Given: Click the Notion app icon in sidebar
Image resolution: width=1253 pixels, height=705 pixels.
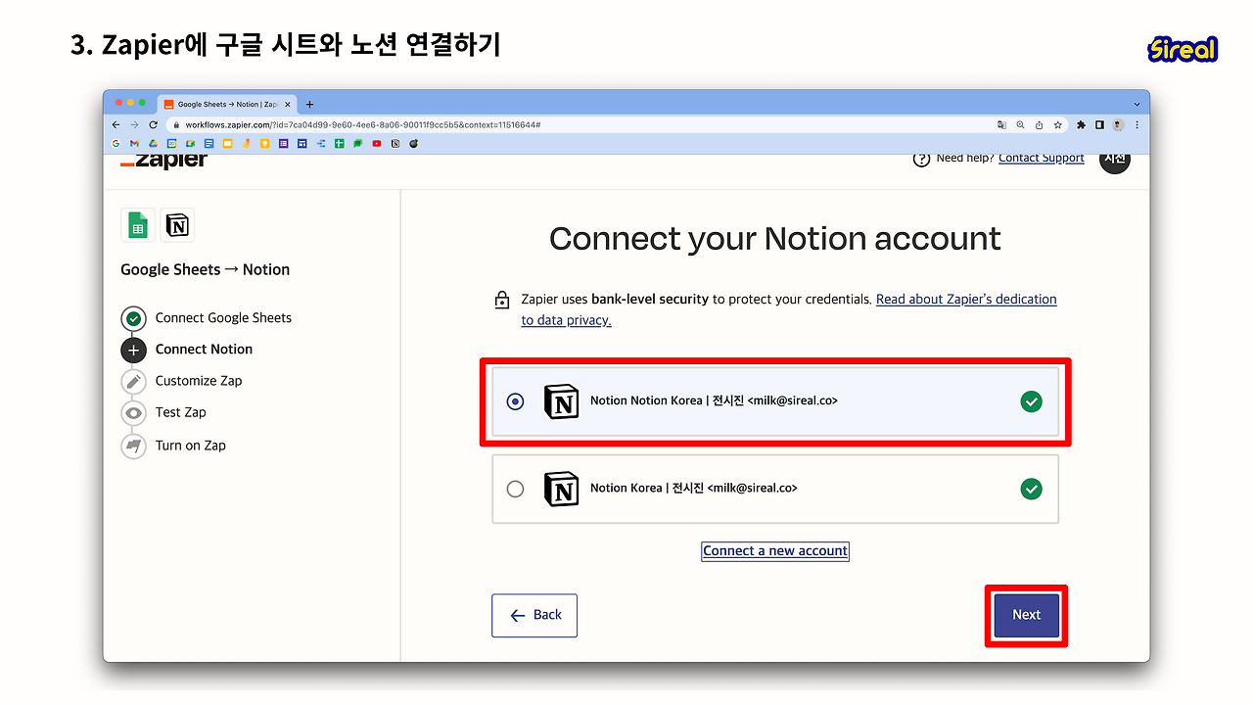Looking at the screenshot, I should [x=177, y=224].
